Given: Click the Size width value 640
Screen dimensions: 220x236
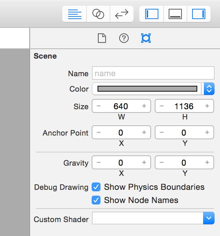Looking at the screenshot, I should pyautogui.click(x=121, y=106).
